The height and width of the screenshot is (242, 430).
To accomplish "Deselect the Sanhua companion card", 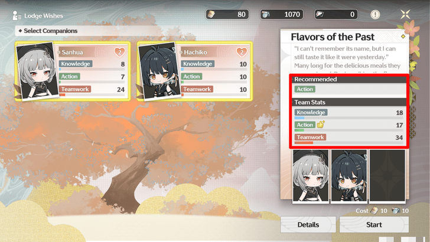I will pyautogui.click(x=73, y=71).
